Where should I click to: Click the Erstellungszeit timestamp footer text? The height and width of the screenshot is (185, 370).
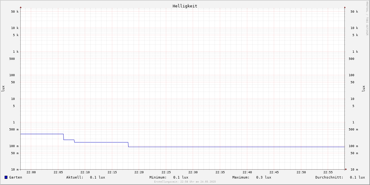point(185,182)
